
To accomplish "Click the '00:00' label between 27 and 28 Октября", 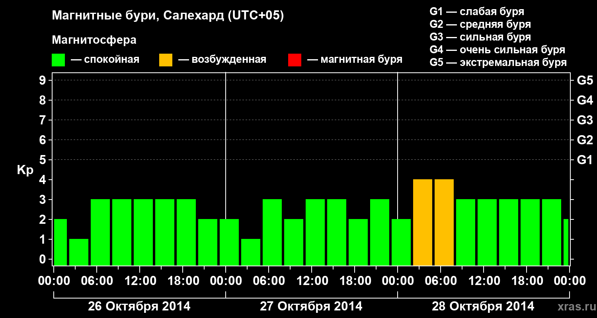I will coord(398,281).
